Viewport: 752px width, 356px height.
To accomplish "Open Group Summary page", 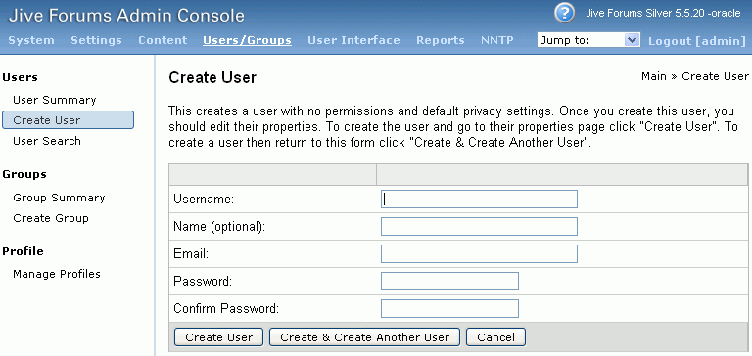I will point(59,198).
